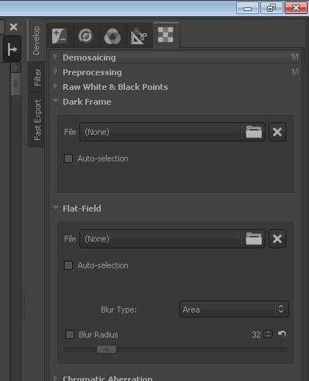309x381 pixels.
Task: Switch to the Fast Export side tab
Action: point(37,120)
